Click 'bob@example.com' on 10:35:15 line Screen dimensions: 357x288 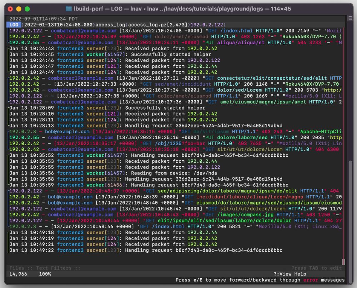(67, 131)
